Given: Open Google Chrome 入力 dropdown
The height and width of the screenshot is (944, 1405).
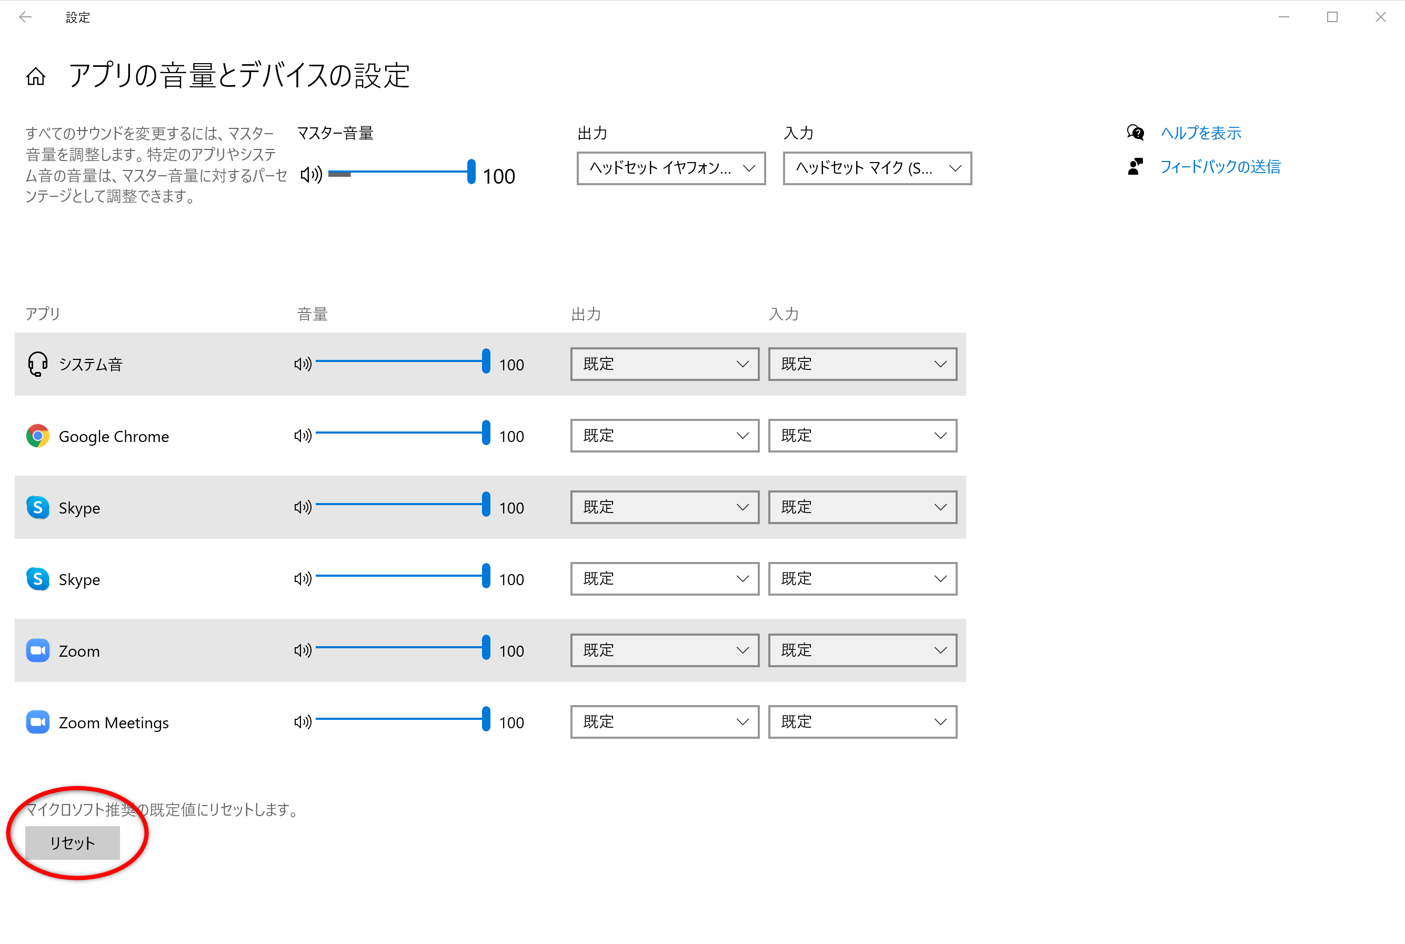Looking at the screenshot, I should 862,435.
